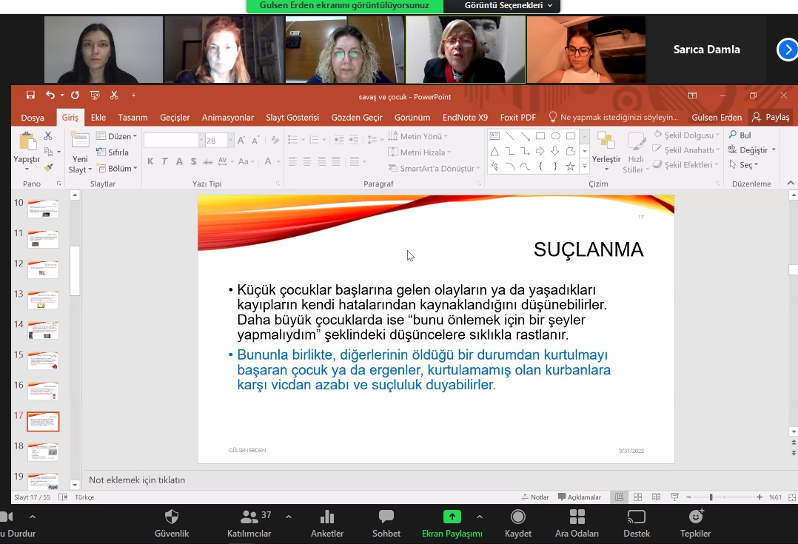Open the font size dropdown showing 28

pos(230,141)
